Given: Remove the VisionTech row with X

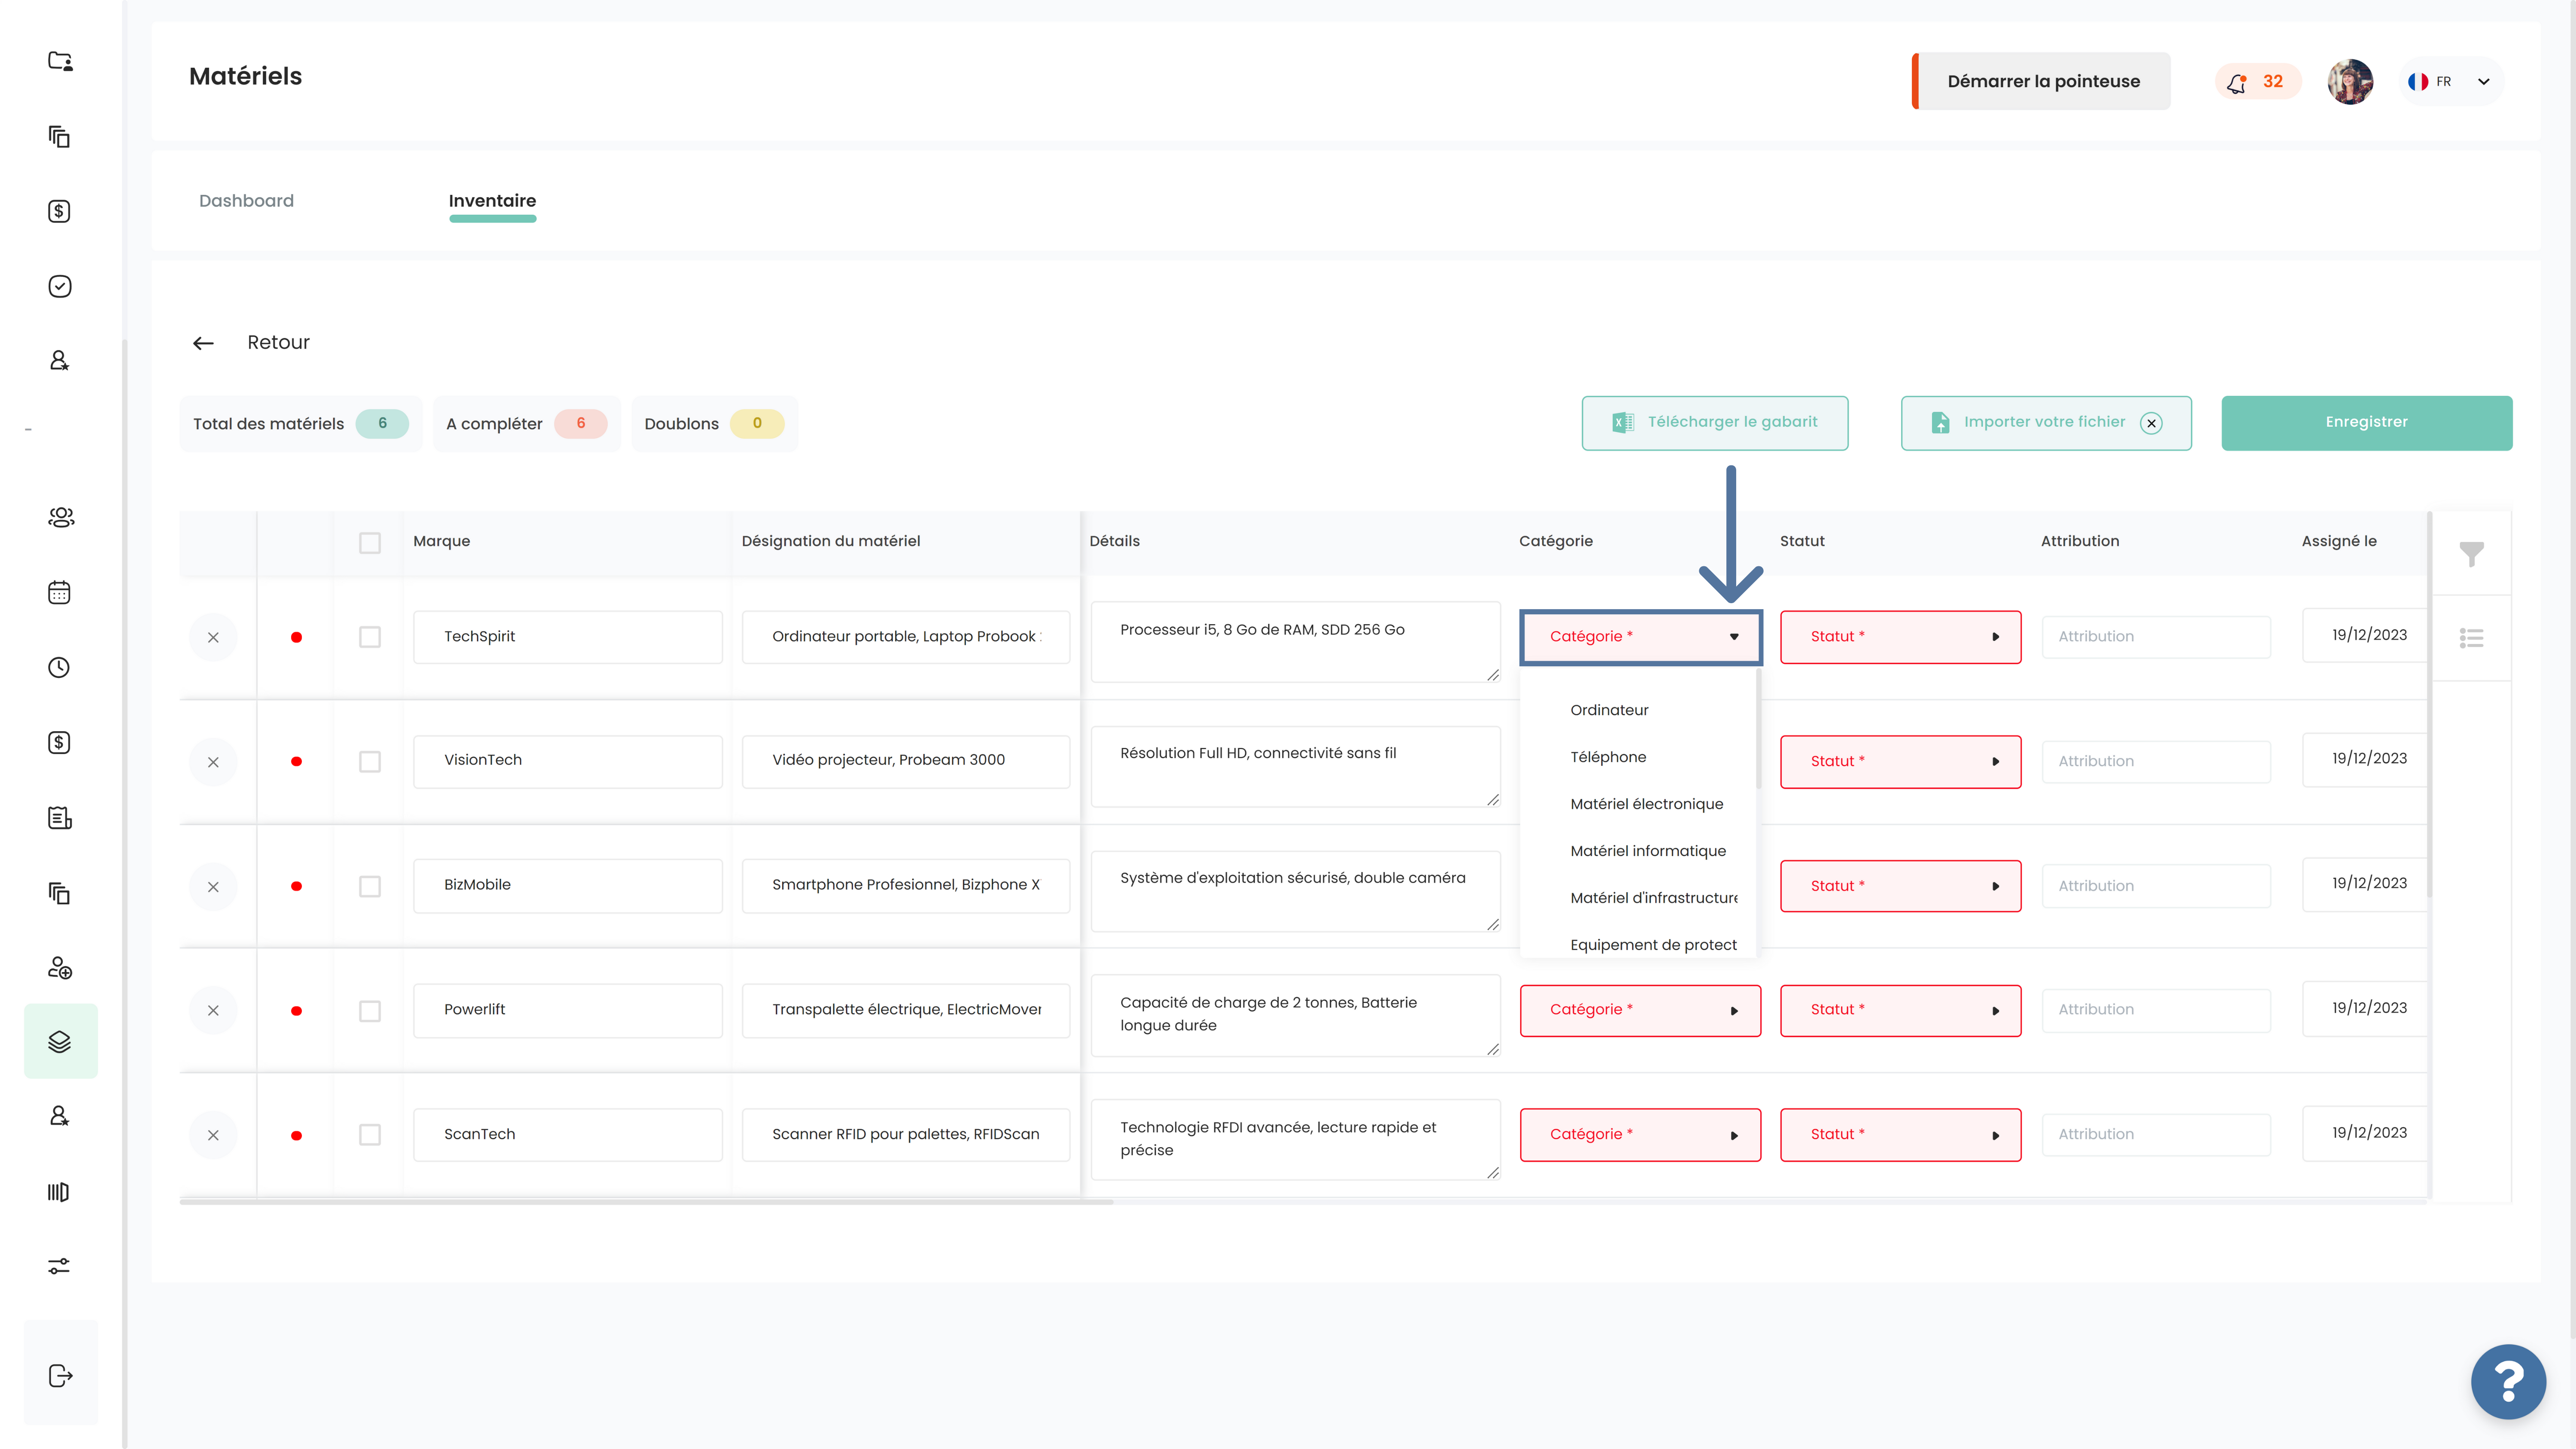Looking at the screenshot, I should [x=213, y=762].
